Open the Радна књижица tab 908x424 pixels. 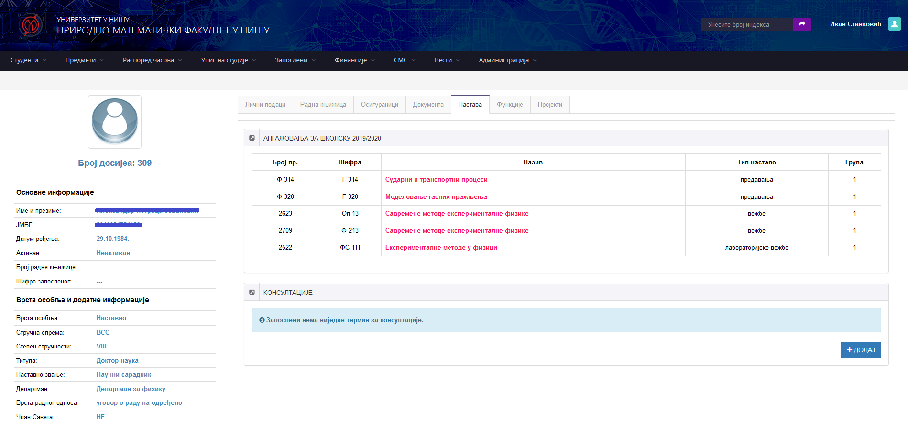(323, 105)
